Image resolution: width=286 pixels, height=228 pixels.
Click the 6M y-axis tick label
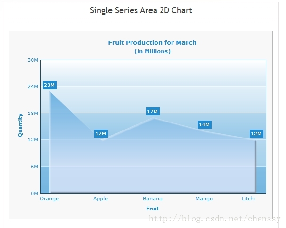click(x=34, y=167)
